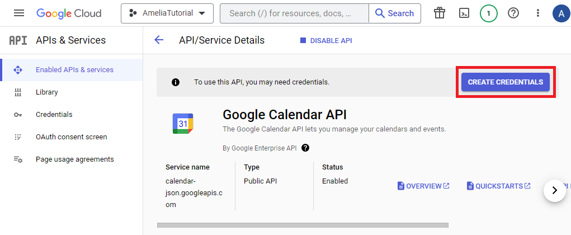Open the help question mark icon
The width and height of the screenshot is (571, 235).
(513, 13)
